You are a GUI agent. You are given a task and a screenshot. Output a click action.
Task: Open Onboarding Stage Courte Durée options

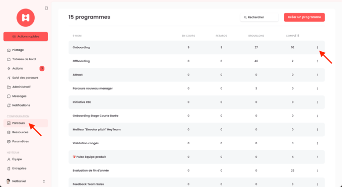(x=317, y=116)
